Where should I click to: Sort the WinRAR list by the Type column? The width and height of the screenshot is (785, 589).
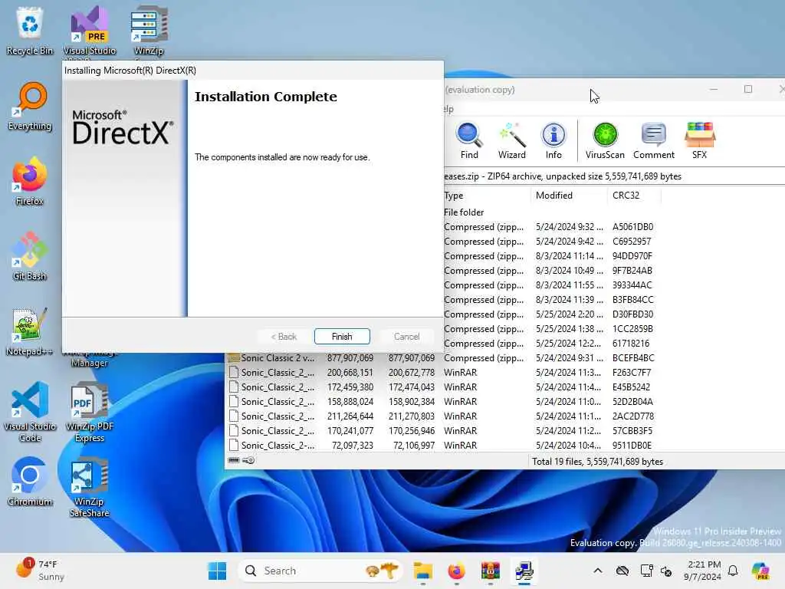pos(485,196)
